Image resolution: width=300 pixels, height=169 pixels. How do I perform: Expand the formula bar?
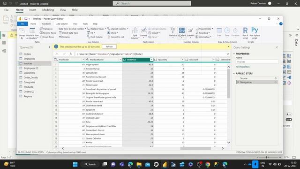click(228, 54)
